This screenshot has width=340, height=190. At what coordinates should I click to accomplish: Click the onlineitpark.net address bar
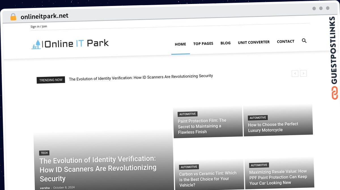click(x=44, y=16)
